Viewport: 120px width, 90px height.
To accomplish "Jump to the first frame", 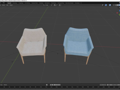I will coord(51,85).
